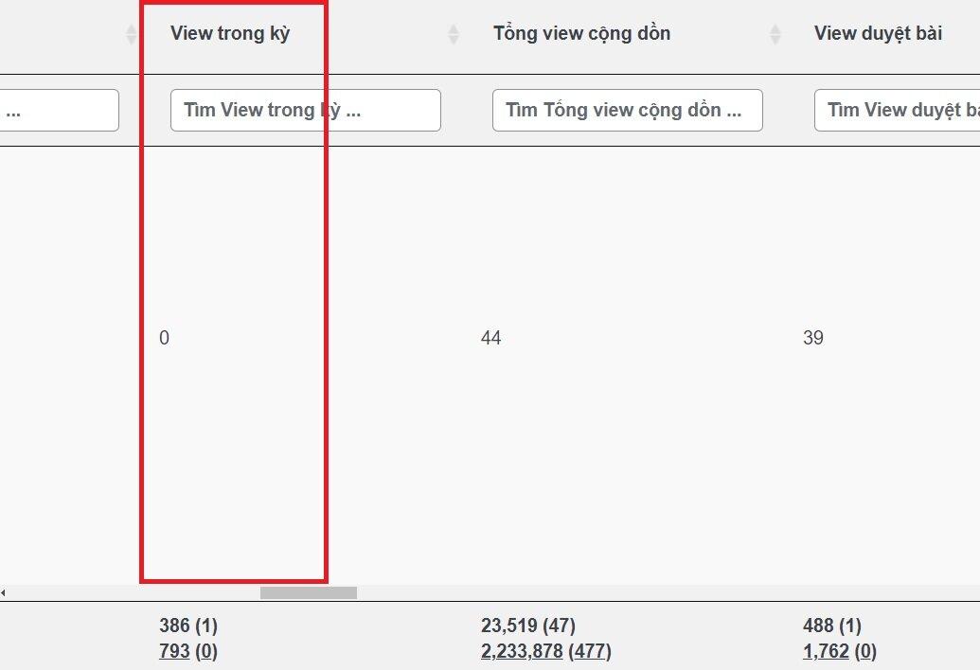Sort the table by View trong kỳ column
The height and width of the screenshot is (670, 980).
point(228,33)
